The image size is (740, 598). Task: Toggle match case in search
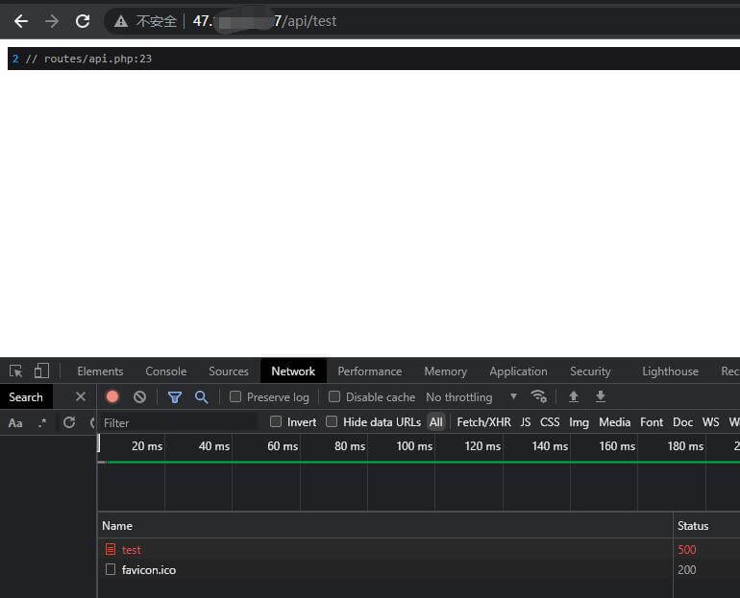[x=15, y=422]
